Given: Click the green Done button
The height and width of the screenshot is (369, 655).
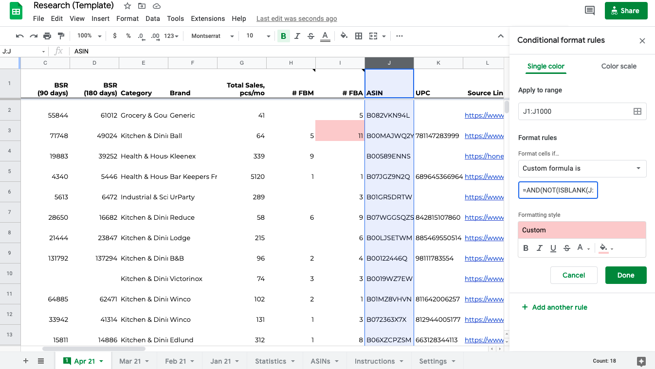Looking at the screenshot, I should click(x=625, y=275).
